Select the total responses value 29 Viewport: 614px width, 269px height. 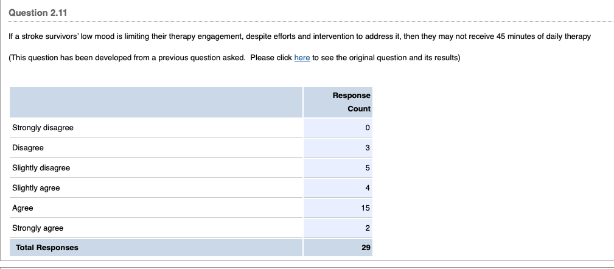[366, 248]
